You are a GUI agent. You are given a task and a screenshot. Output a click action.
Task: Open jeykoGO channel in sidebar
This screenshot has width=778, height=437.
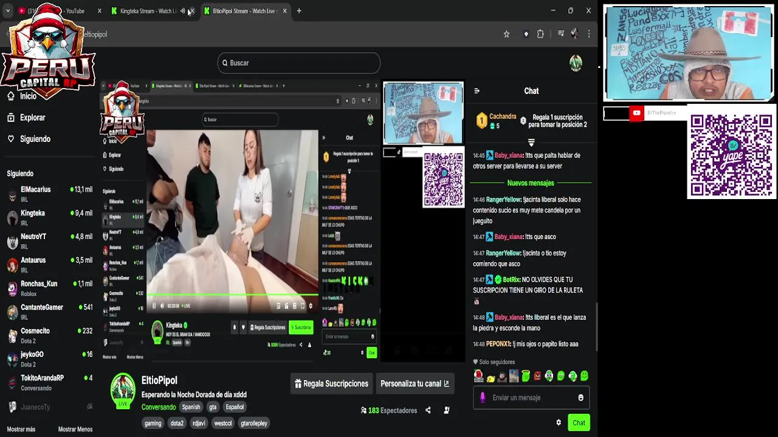(x=50, y=359)
